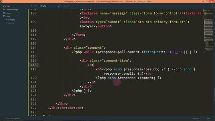This screenshot has height=121, width=215.
Task: Select index.php file in sidebar
Action: point(11,20)
